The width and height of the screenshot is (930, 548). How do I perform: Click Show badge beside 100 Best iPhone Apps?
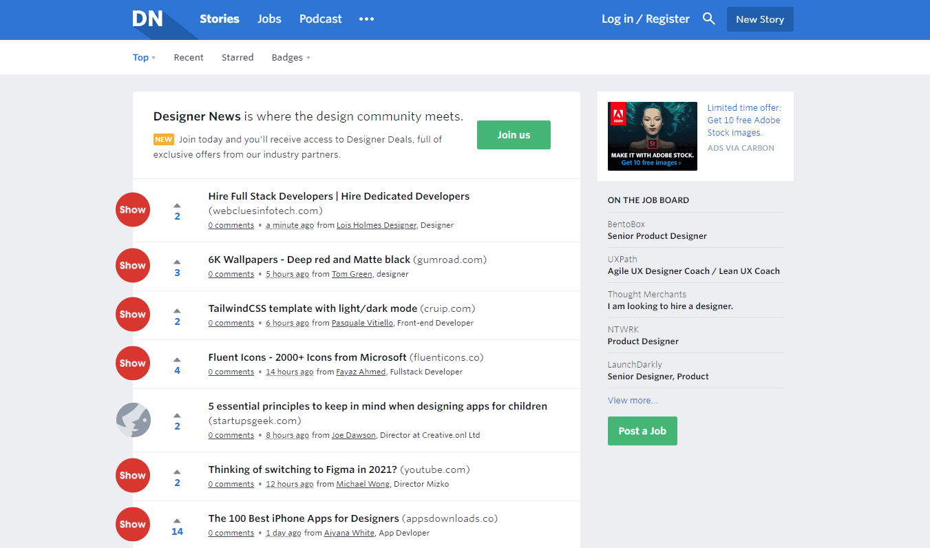tap(133, 525)
